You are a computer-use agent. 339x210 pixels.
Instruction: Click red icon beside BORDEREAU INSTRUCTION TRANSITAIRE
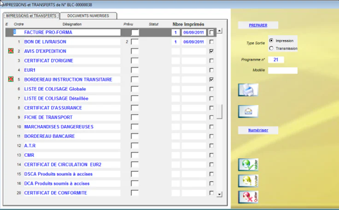tap(11, 80)
